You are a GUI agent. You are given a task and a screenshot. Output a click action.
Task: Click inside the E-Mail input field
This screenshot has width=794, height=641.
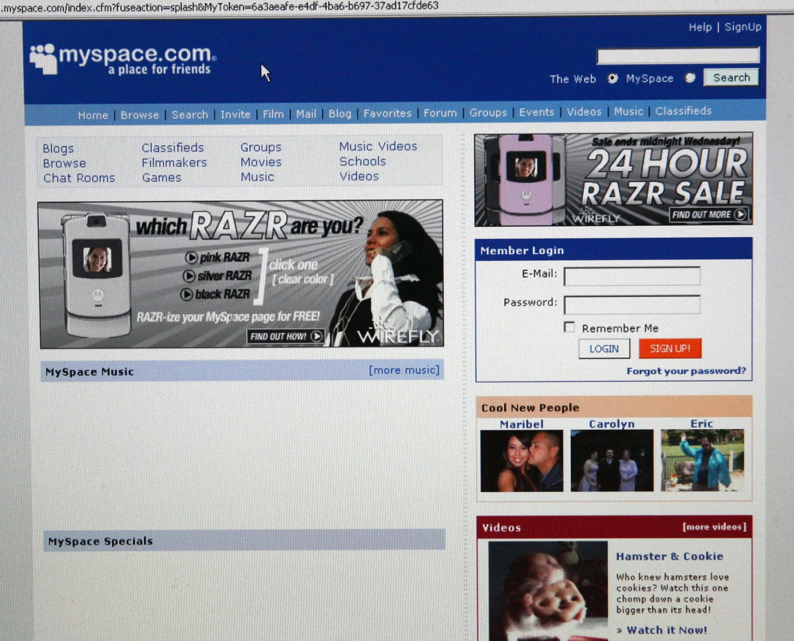(x=631, y=276)
